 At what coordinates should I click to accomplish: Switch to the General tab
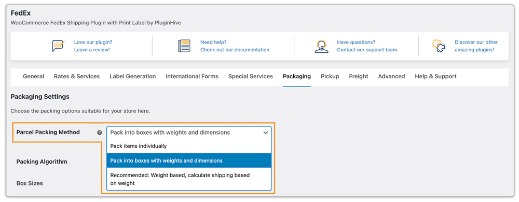coord(33,76)
